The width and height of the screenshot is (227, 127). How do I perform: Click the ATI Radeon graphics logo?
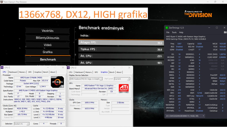point(124,89)
